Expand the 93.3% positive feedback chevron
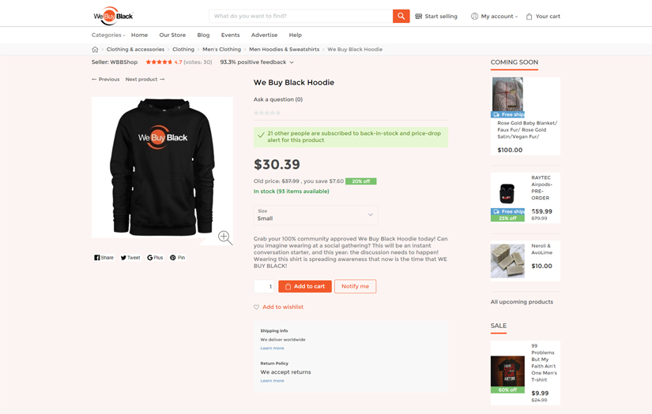Viewport: 652px width, 414px height. pos(292,62)
